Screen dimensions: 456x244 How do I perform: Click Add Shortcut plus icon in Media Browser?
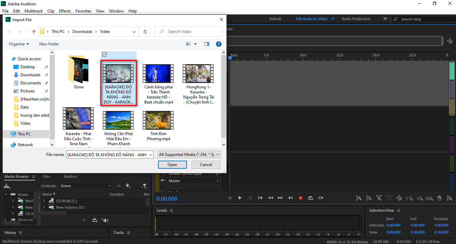[128, 186]
